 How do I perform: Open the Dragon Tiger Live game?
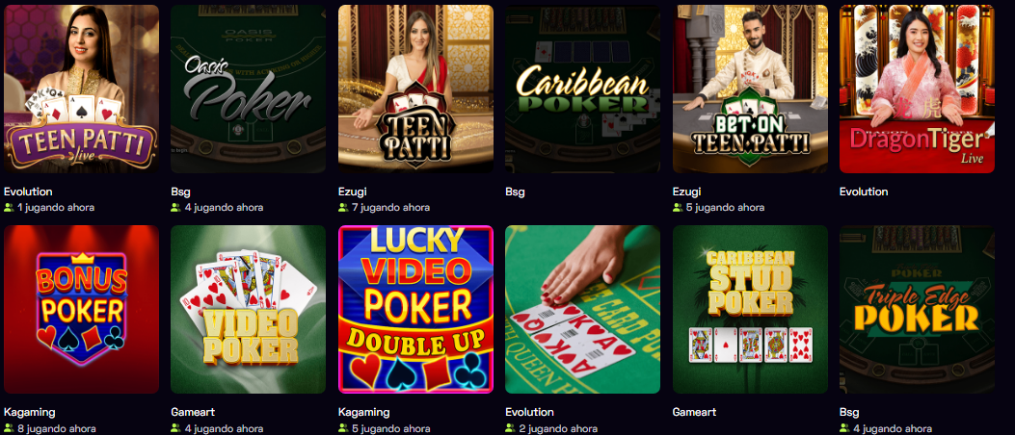coord(918,90)
